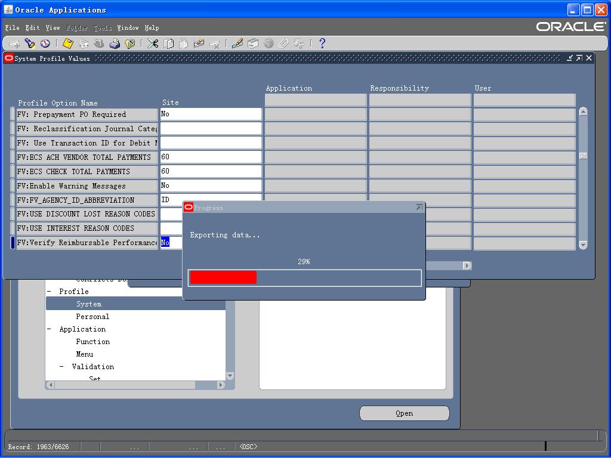Click the Zoom toolbar icon
Screen dimensions: 611x458
click(x=253, y=44)
